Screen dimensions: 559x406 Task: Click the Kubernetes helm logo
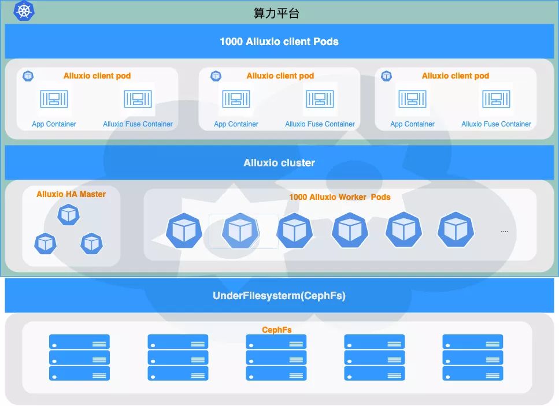click(24, 10)
